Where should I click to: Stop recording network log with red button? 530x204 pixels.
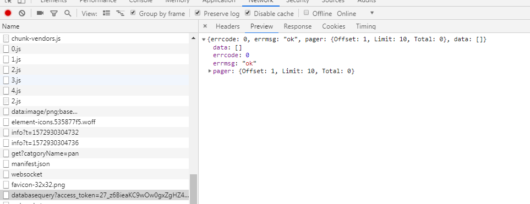pos(8,13)
